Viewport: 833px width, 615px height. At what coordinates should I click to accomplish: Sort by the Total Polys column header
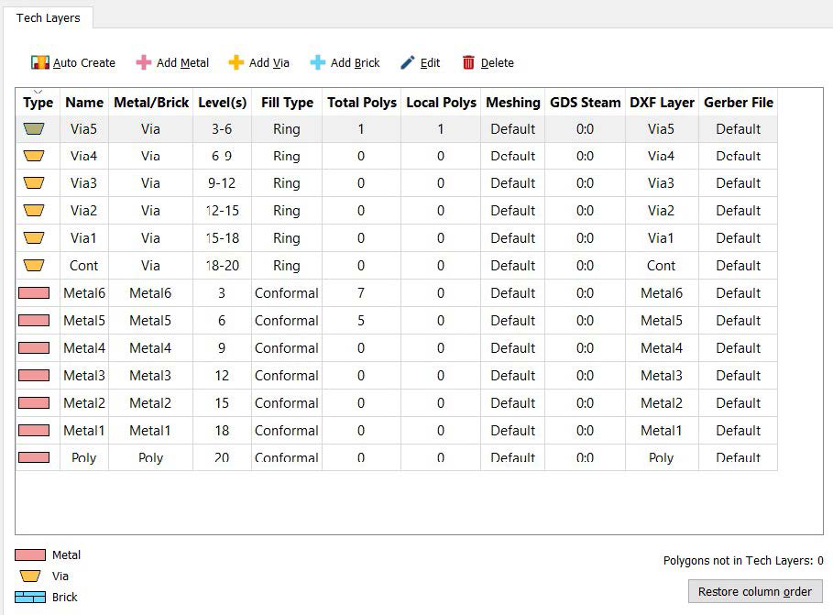[x=362, y=103]
